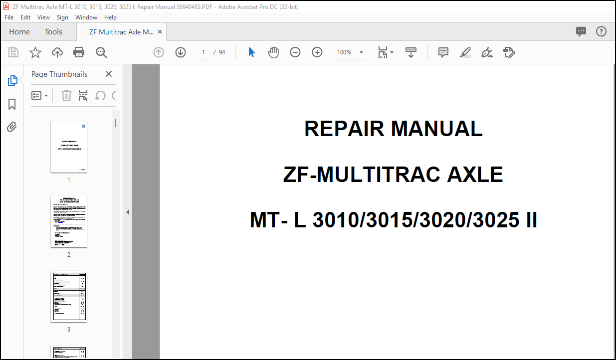Close the ZF Multitrac Axle document tab
Image resolution: width=616 pixels, height=360 pixels.
click(160, 32)
